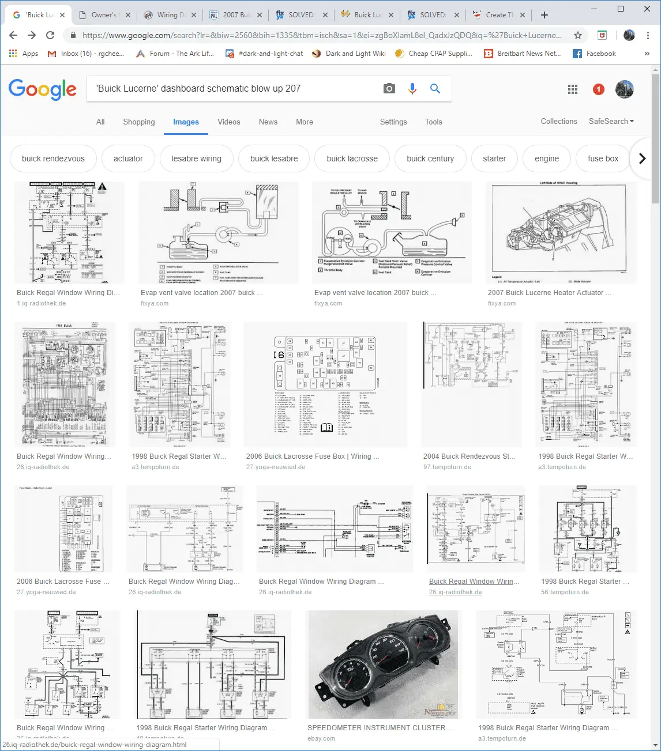Filter images by the 'lesabre wiring' chip
The height and width of the screenshot is (751, 661).
196,158
